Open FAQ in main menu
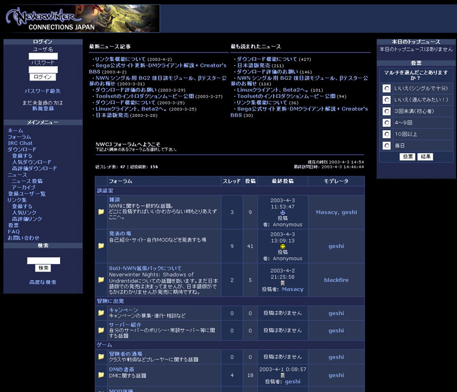Viewport: 457px width, 392px height. [x=14, y=232]
